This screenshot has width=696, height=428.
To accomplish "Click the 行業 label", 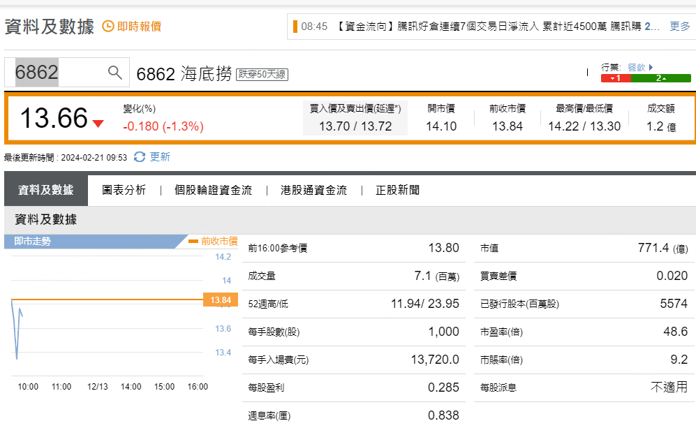I will pyautogui.click(x=611, y=67).
